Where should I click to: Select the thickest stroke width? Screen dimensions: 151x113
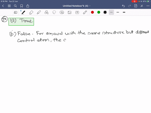(x=124, y=12)
